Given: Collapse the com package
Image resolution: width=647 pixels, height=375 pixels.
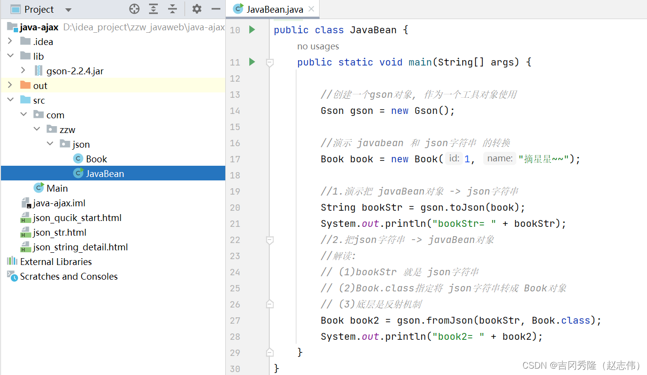Looking at the screenshot, I should (23, 115).
